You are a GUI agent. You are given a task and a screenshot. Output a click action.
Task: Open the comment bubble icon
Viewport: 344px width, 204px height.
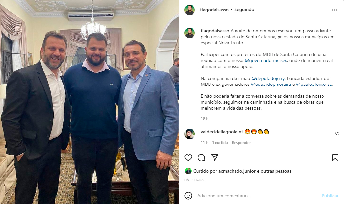201,158
